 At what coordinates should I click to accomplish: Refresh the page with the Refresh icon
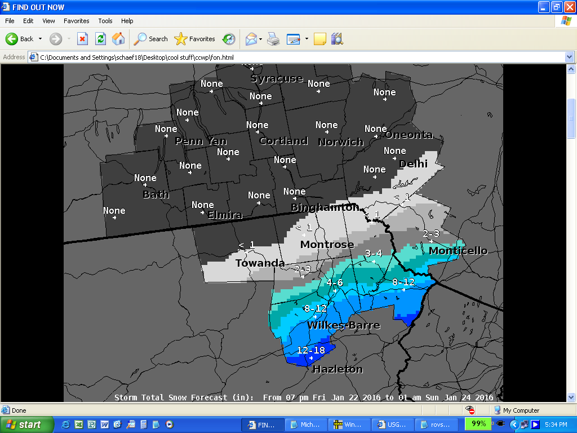point(100,39)
